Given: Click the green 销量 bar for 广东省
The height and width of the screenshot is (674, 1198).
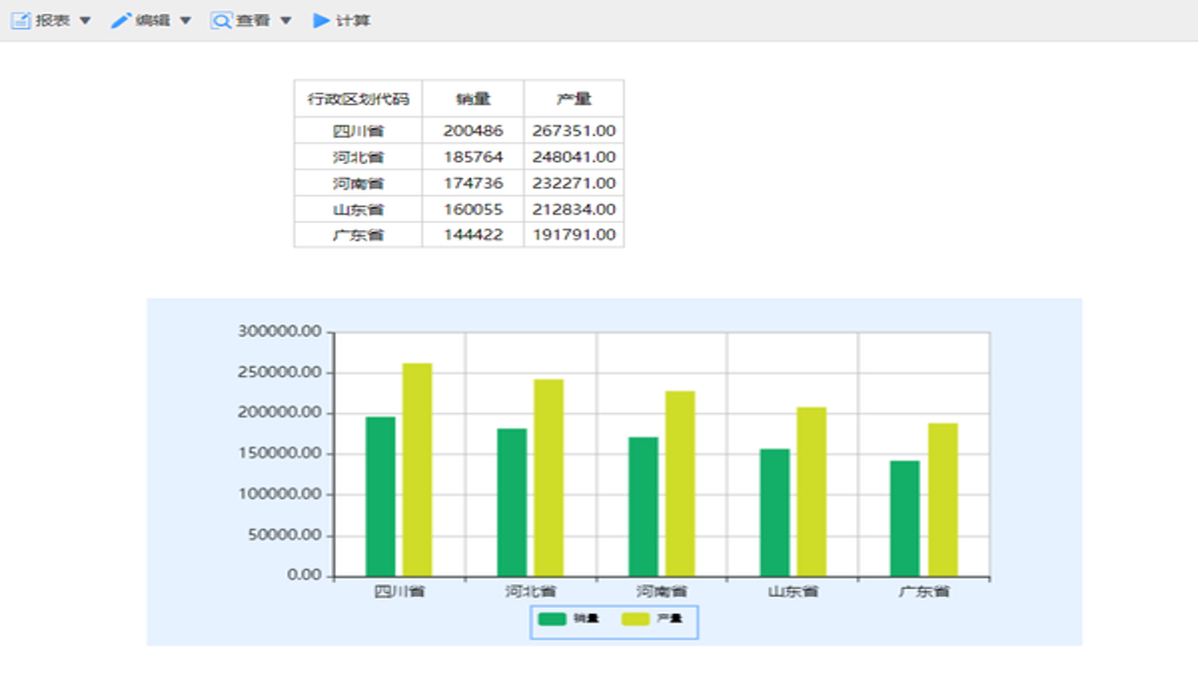Looking at the screenshot, I should click(x=905, y=518).
